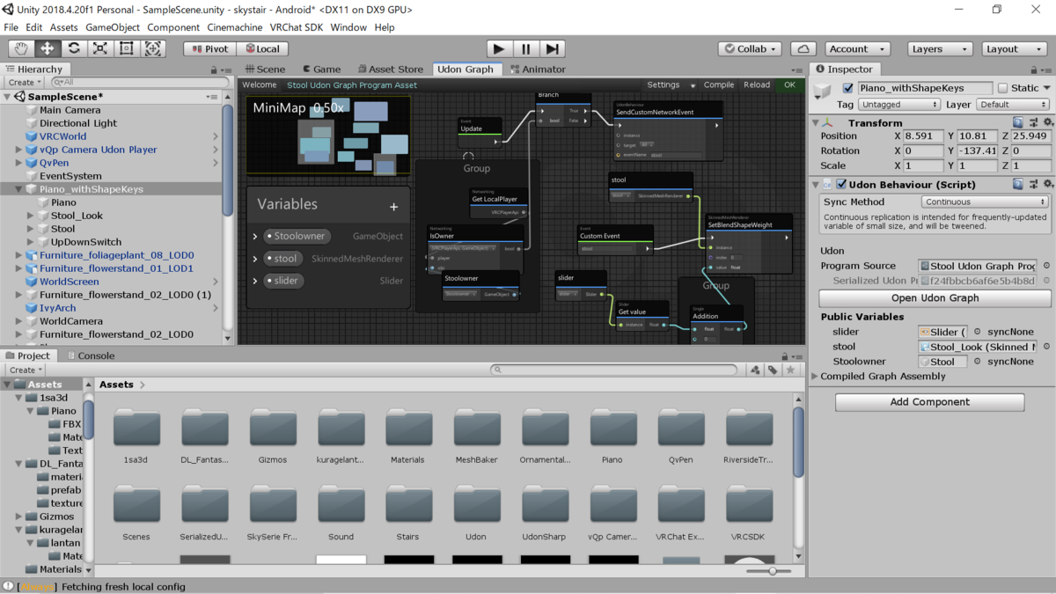Collapse the Piano_withShapeKeys hierarchy item

19,189
